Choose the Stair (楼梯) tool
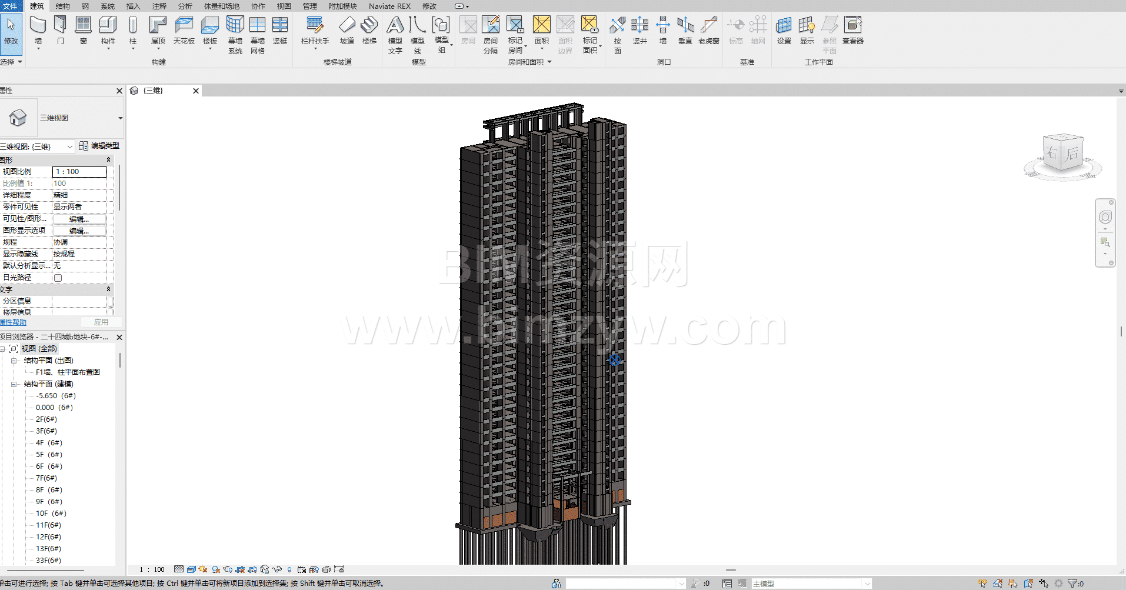The height and width of the screenshot is (590, 1126). [x=369, y=31]
